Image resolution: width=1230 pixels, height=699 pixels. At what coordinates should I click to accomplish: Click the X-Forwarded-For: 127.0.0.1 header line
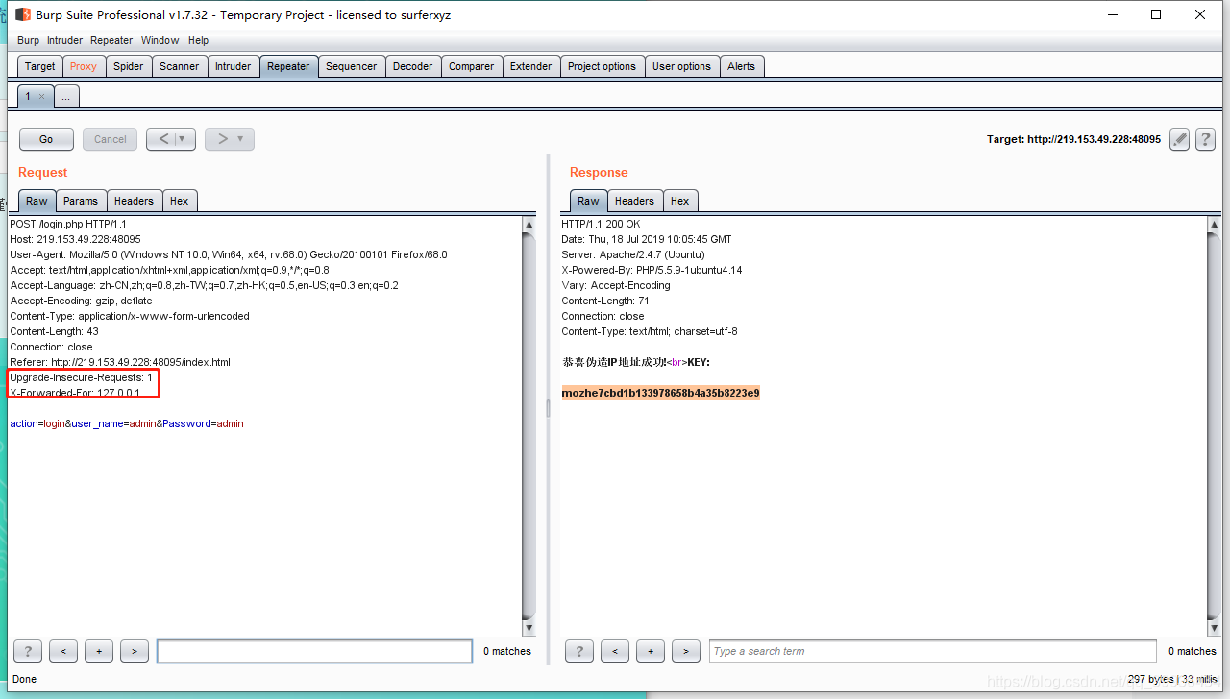point(75,393)
